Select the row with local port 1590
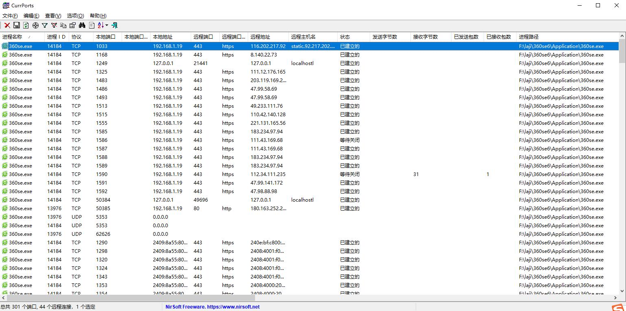Viewport: 626px width, 311px height. coord(102,174)
